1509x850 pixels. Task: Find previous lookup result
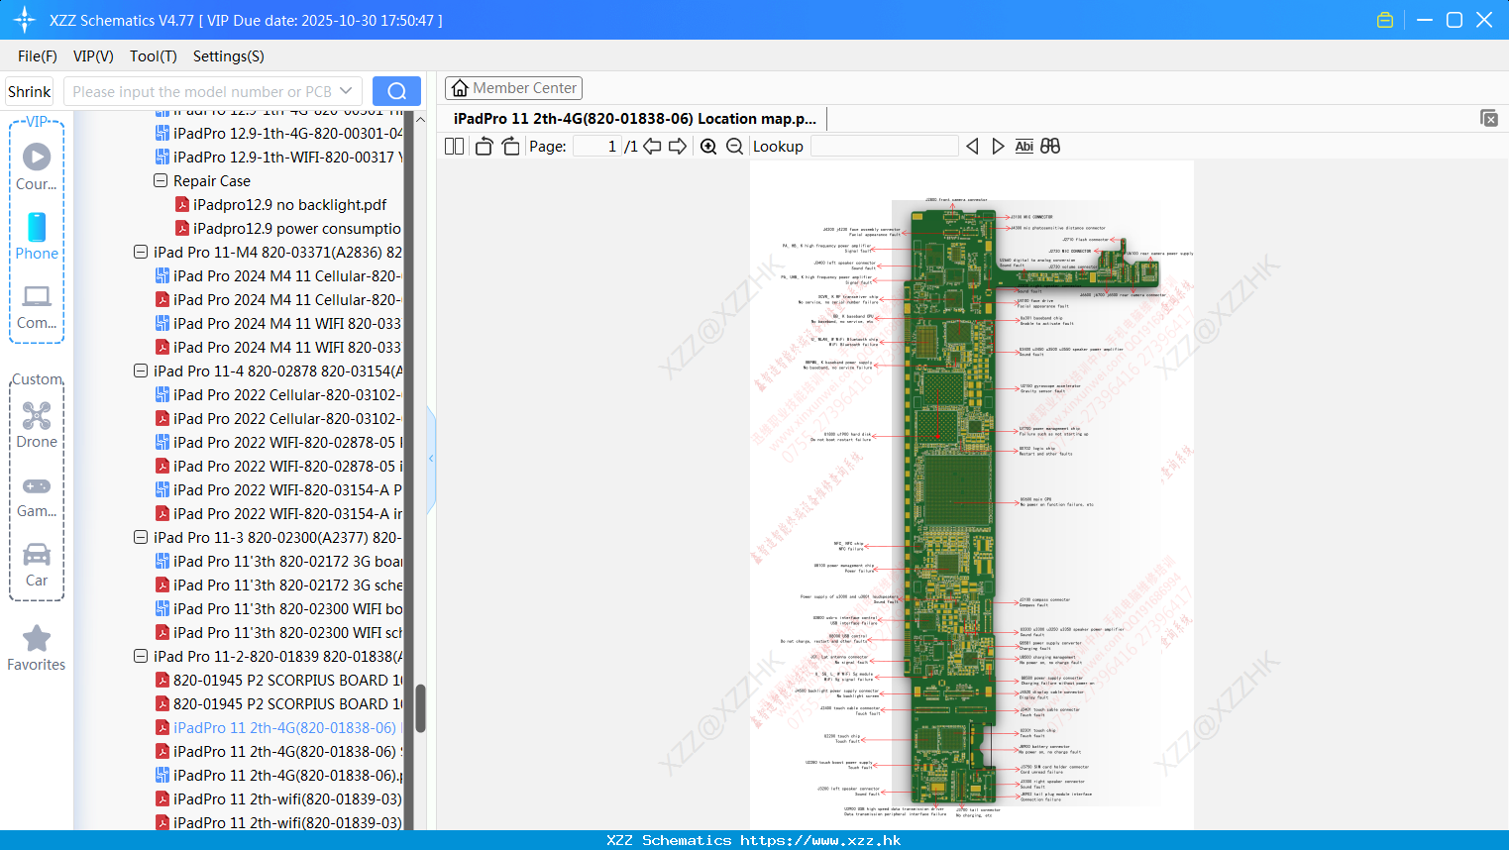(972, 147)
